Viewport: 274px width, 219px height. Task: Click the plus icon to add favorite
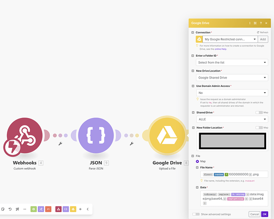pos(80,209)
